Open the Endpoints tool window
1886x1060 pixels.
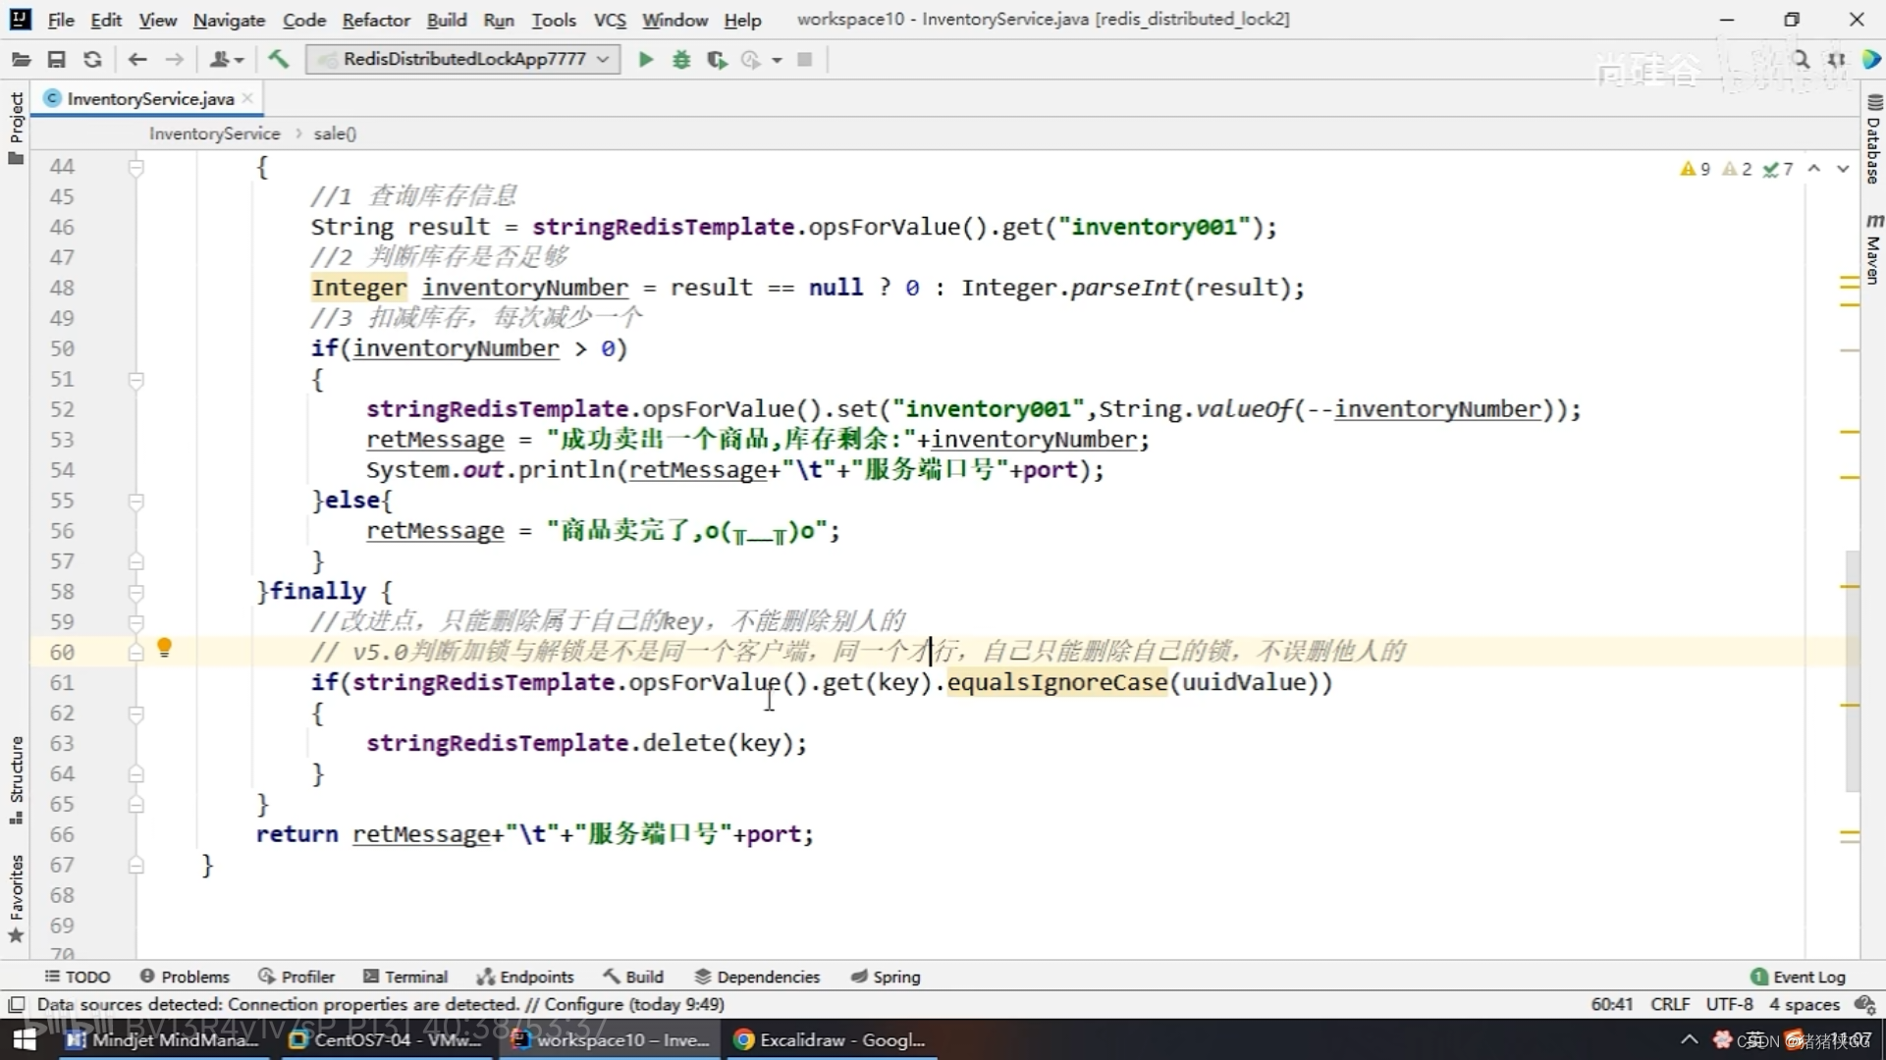click(525, 977)
